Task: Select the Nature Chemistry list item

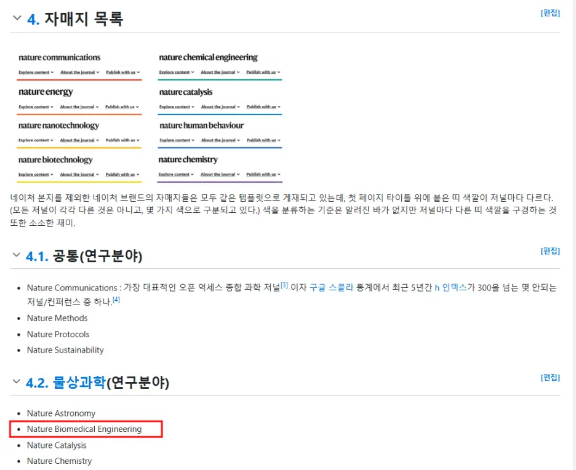Action: [59, 461]
